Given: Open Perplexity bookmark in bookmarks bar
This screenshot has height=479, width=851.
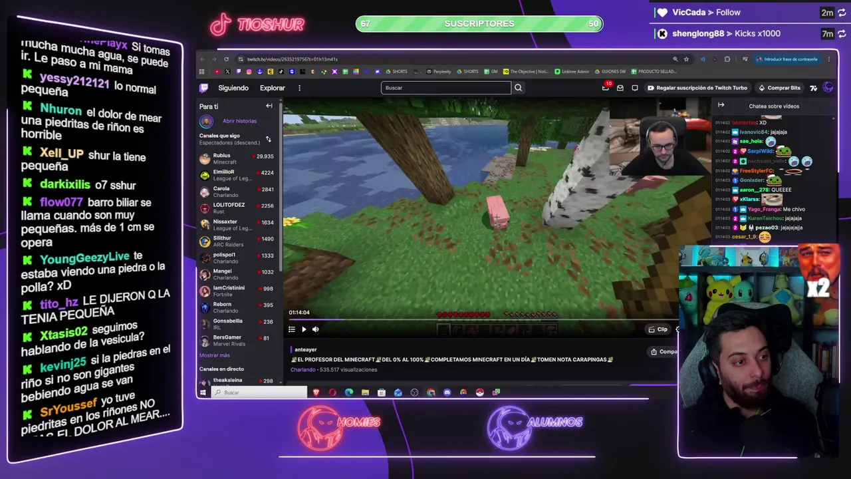Looking at the screenshot, I should click(439, 71).
